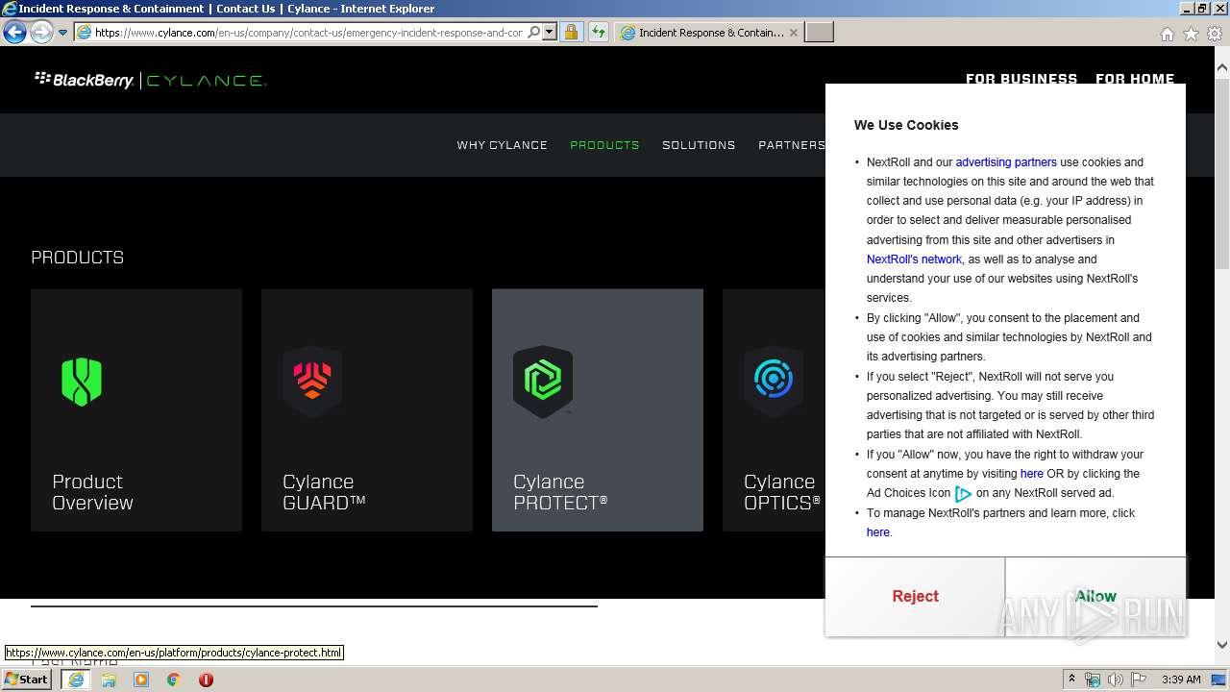Viewport: 1230px width, 692px height.
Task: Click the browser Forward arrow button
Action: 41,32
